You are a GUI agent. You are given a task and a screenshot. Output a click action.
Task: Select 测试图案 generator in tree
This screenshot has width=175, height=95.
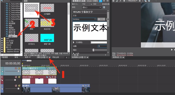coord(12,23)
